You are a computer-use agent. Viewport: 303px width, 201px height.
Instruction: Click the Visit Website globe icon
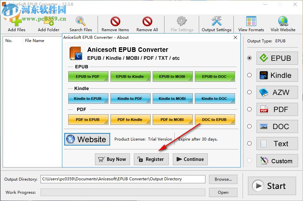[283, 20]
